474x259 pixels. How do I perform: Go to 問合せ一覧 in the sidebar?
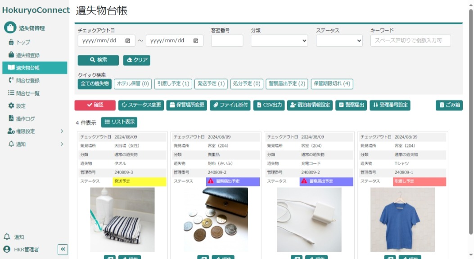(x=27, y=93)
